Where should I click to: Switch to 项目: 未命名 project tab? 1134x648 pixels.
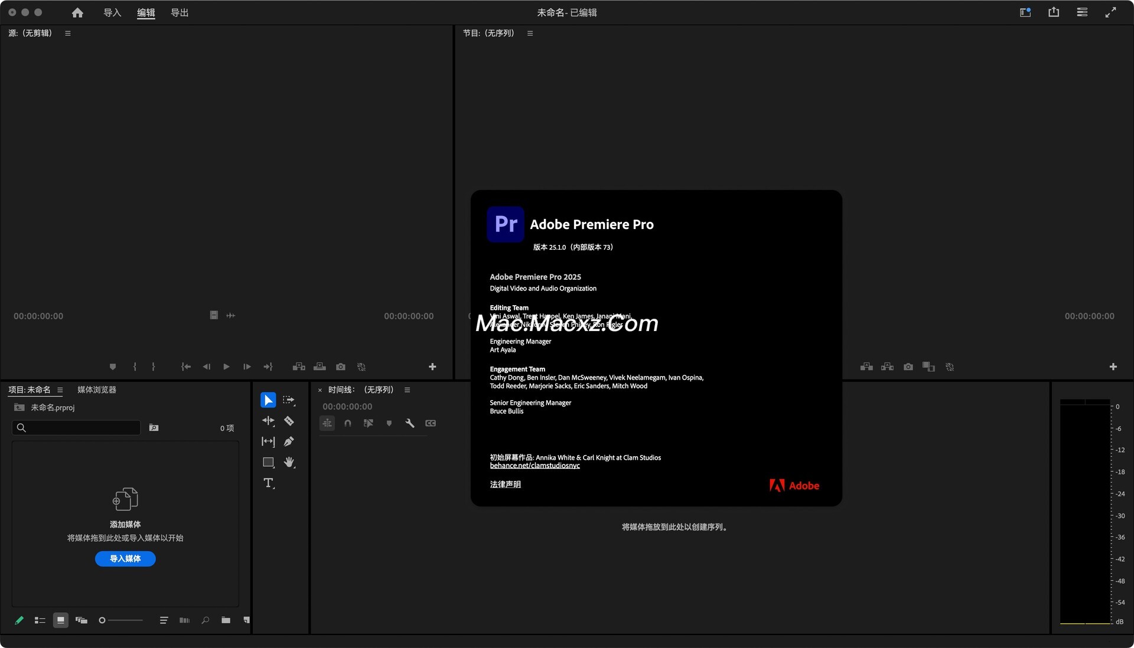click(30, 390)
